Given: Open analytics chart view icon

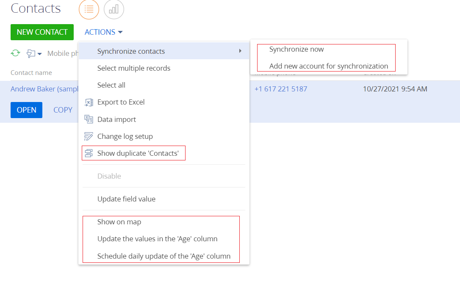Looking at the screenshot, I should point(114,9).
